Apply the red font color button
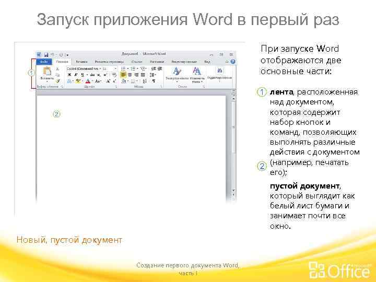 point(88,81)
